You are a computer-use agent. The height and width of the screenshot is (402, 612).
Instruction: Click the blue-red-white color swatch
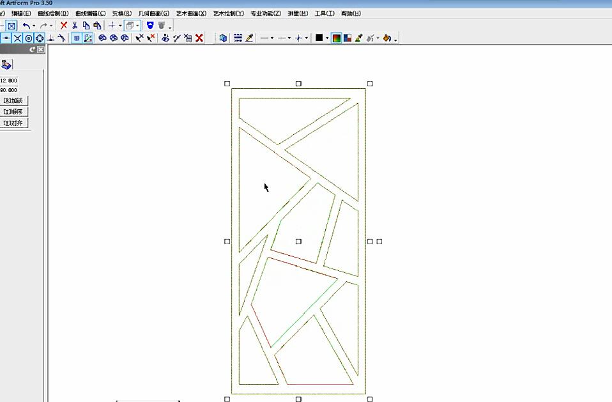point(348,38)
